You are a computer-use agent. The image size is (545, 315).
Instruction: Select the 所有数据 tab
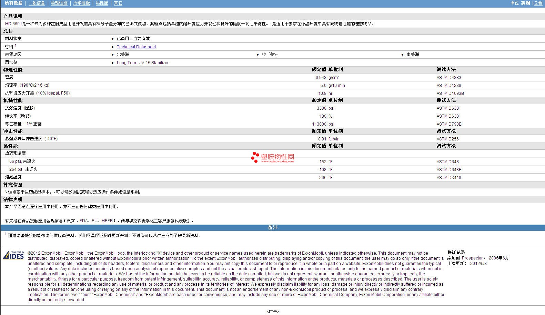13,3
